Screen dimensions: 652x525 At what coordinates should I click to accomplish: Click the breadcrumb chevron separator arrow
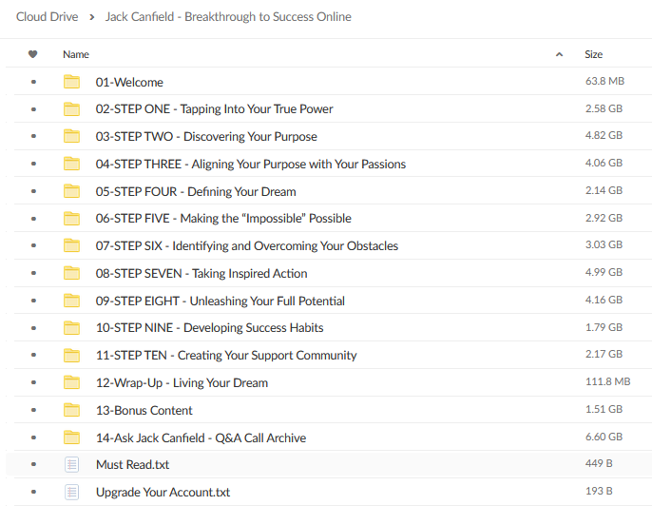(x=92, y=17)
